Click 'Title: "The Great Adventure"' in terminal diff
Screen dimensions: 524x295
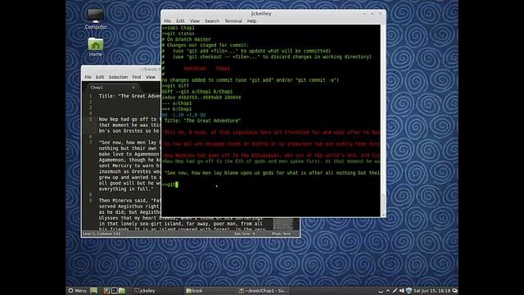[202, 120]
